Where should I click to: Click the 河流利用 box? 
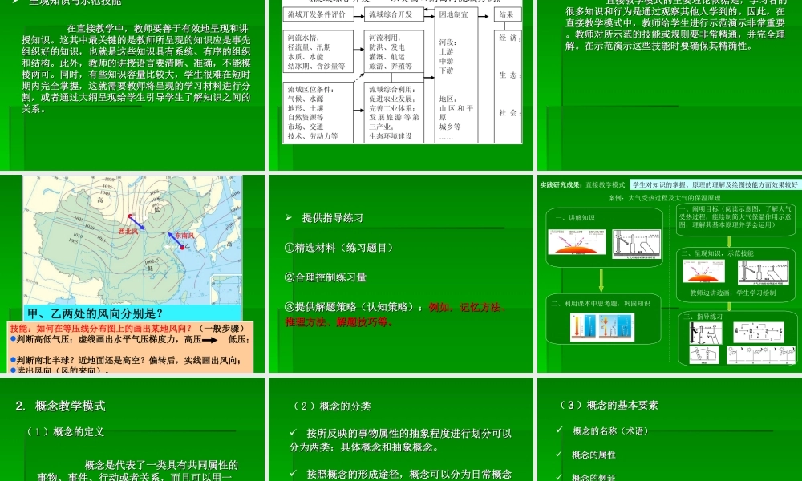394,51
